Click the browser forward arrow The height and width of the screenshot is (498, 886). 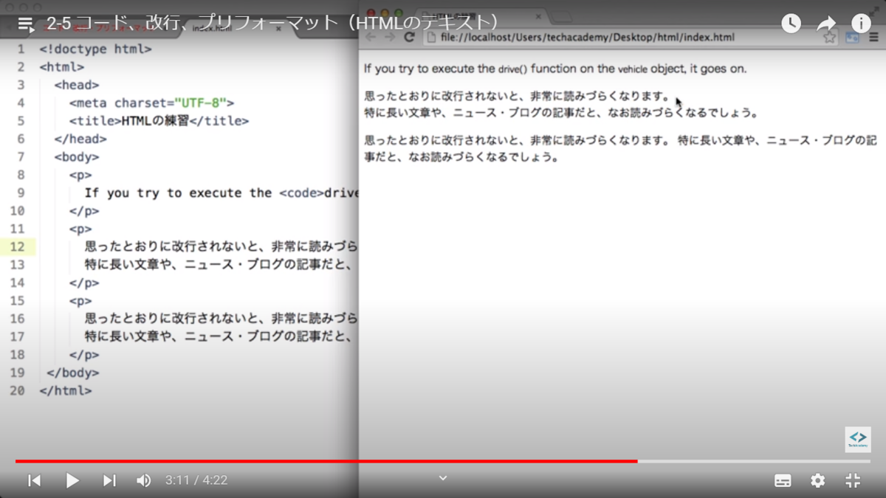tap(391, 37)
